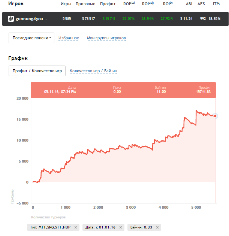This screenshot has width=229, height=236.
Task: Click the ROI std column header
Action: coord(129,4)
